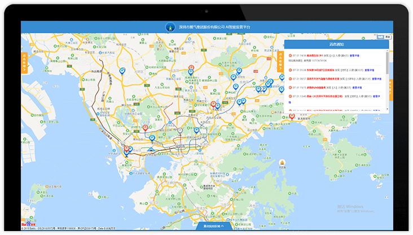Click the blue marker in the northwest map area
413x235 pixels.
click(x=122, y=70)
